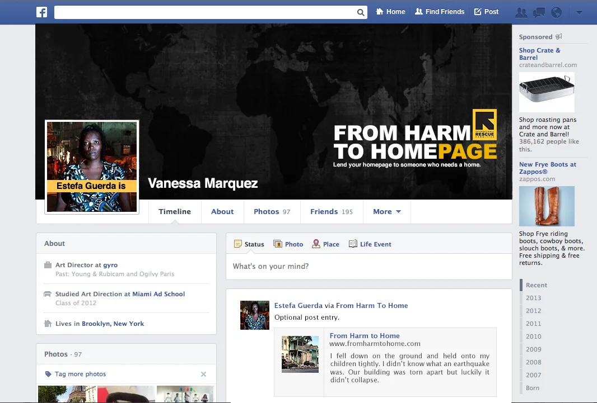Viewport: 597px width, 403px height.
Task: Open notifications globe icon
Action: pyautogui.click(x=556, y=12)
